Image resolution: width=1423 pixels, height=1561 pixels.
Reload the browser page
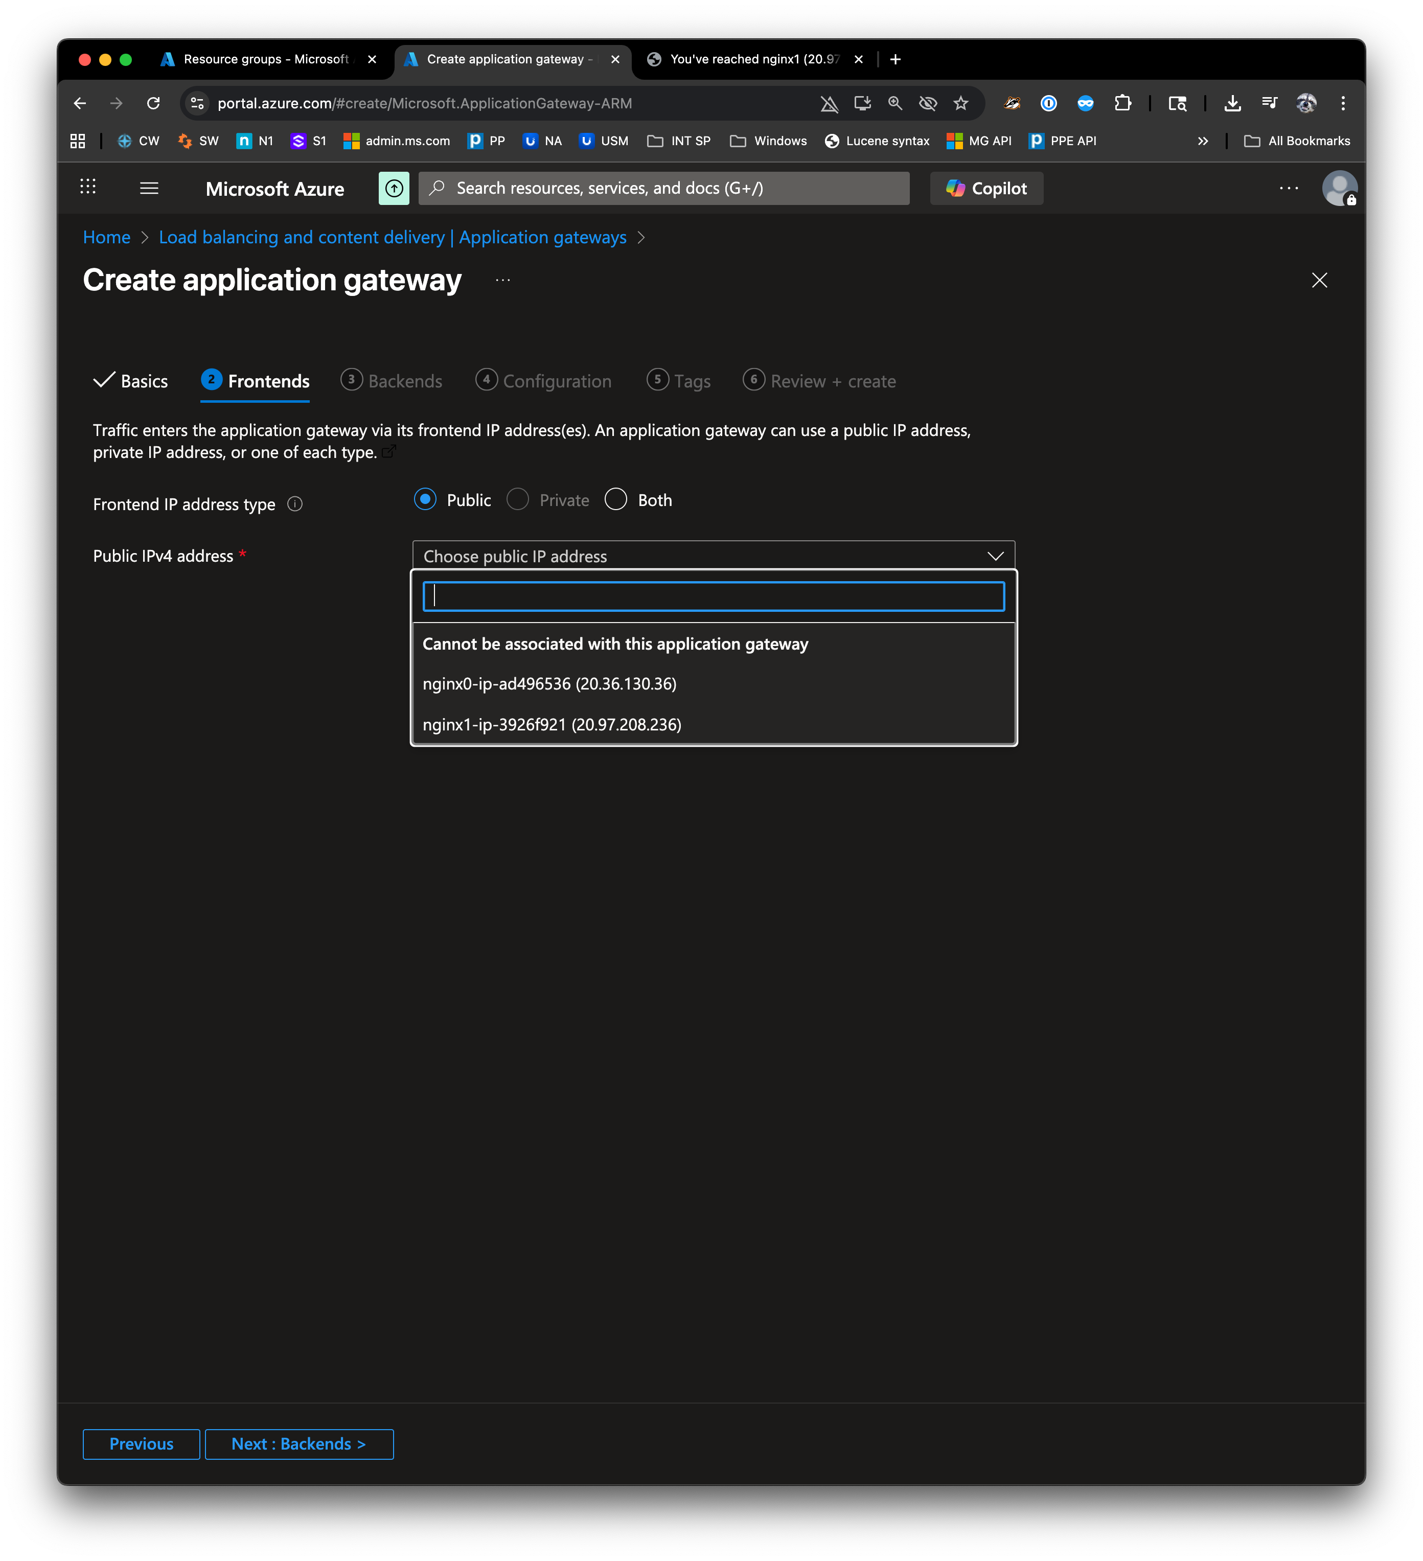(153, 103)
